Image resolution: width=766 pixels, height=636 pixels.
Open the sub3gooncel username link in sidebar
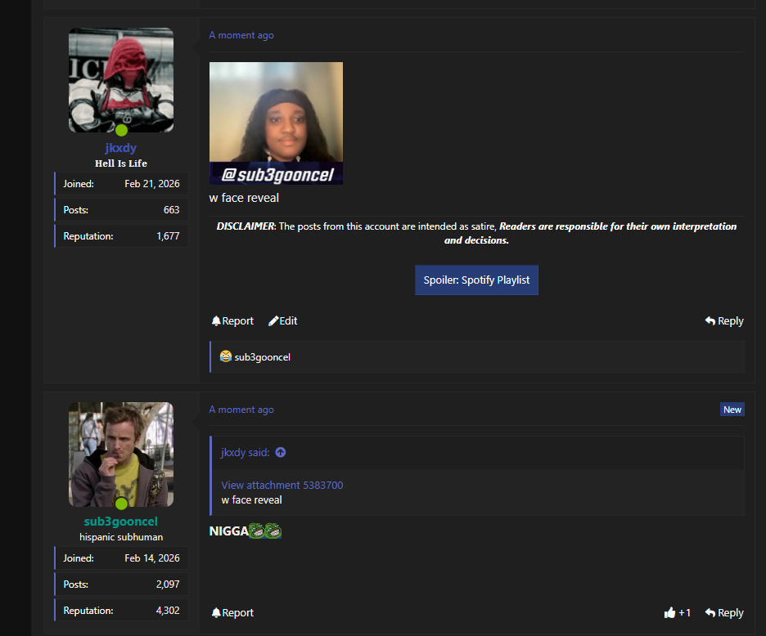click(x=120, y=522)
